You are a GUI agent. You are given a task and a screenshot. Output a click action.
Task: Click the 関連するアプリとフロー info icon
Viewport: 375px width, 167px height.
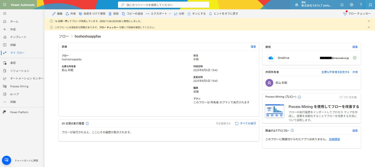tap(292, 131)
